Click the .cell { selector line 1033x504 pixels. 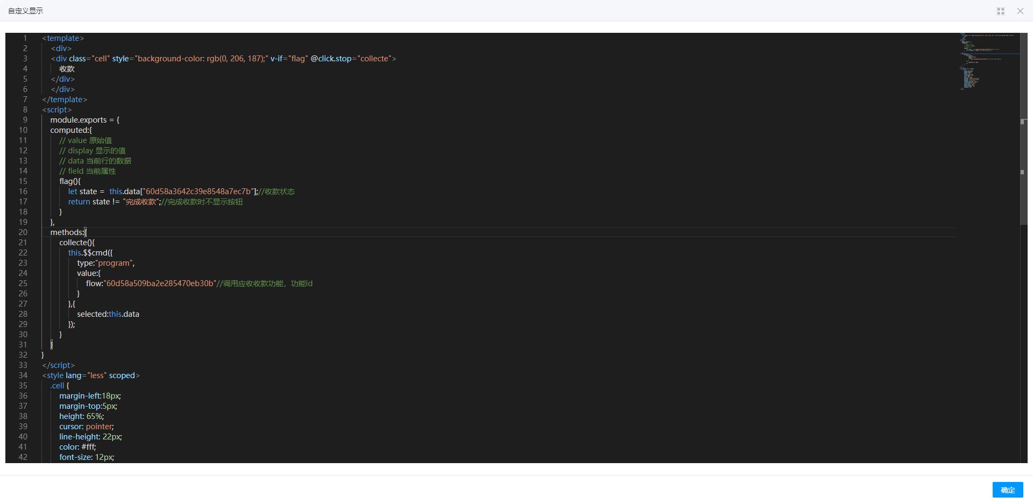tap(60, 386)
